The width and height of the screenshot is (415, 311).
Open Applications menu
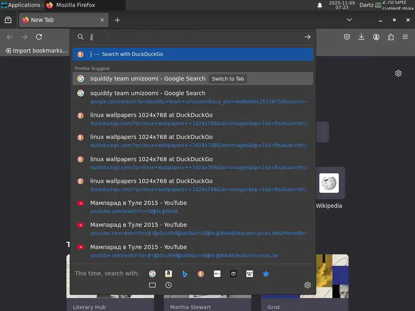22,5
